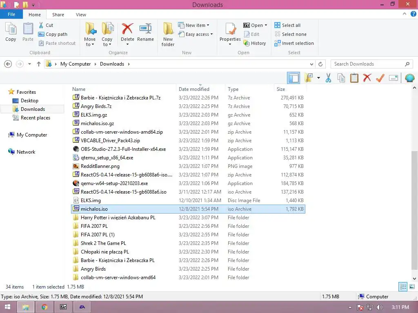418x313 pixels.
Task: Click the email envelope toolbar icon
Action: pyautogui.click(x=394, y=78)
